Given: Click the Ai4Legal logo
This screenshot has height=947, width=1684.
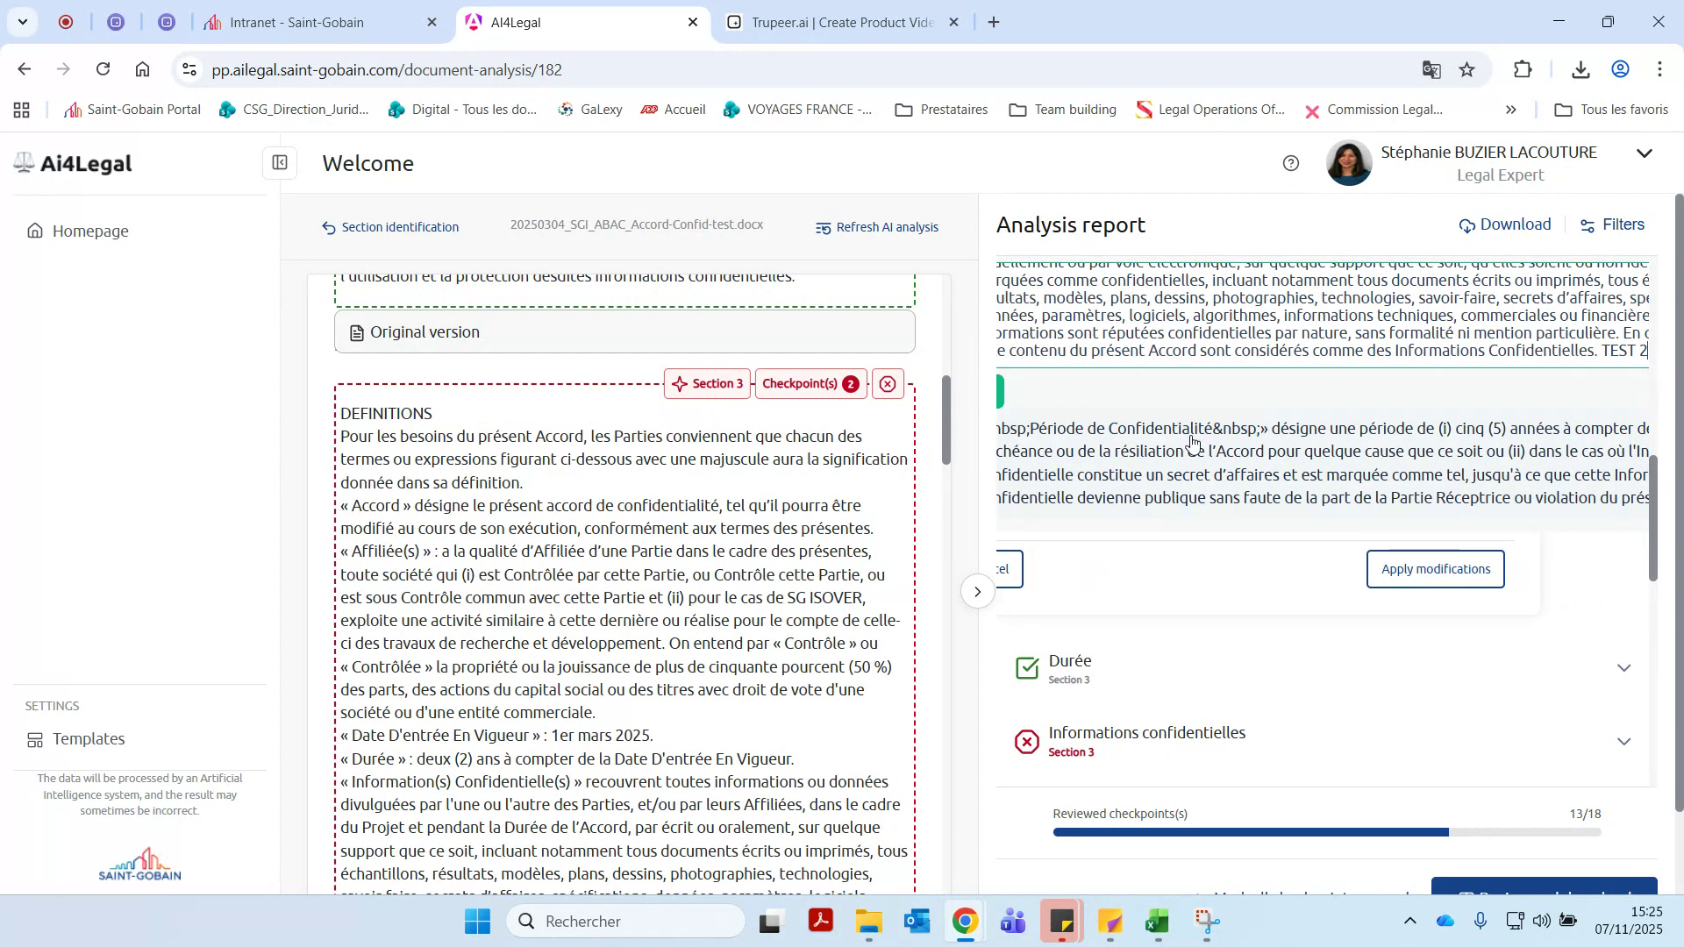Looking at the screenshot, I should tap(72, 163).
